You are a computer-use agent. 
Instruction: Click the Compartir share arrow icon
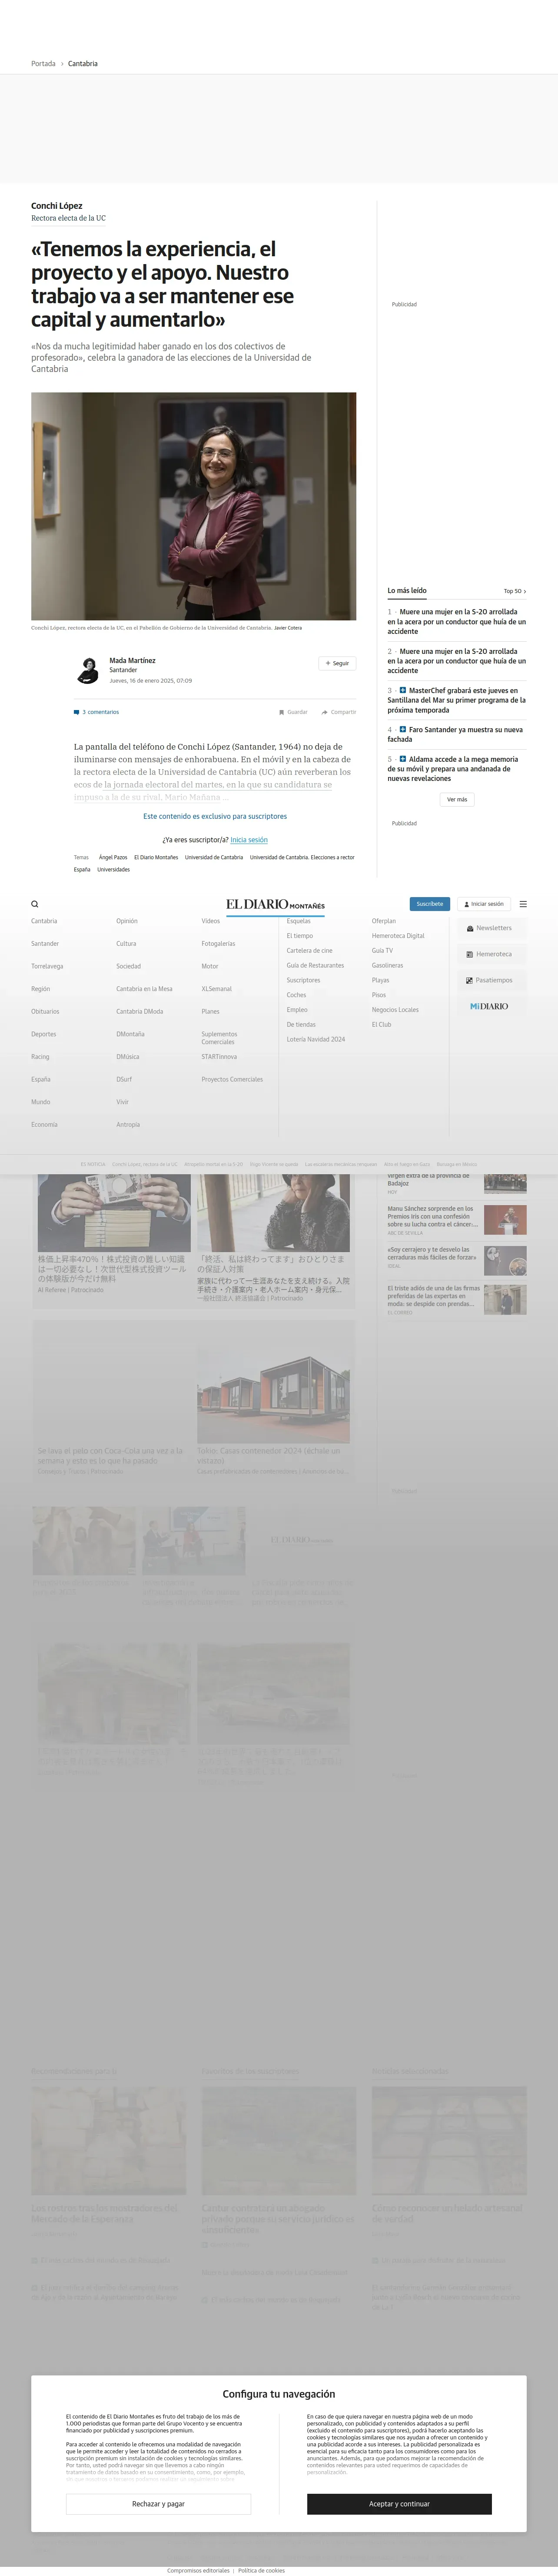[325, 712]
